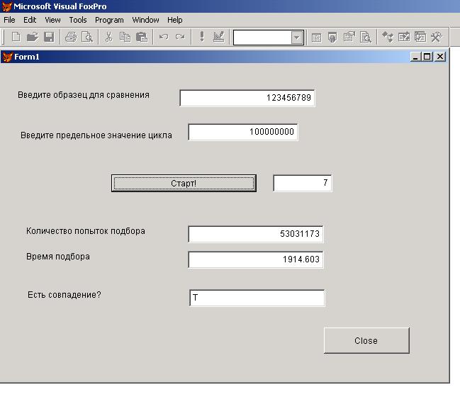Image resolution: width=460 pixels, height=397 pixels.
Task: Click the Paste clipboard icon
Action: (x=142, y=37)
